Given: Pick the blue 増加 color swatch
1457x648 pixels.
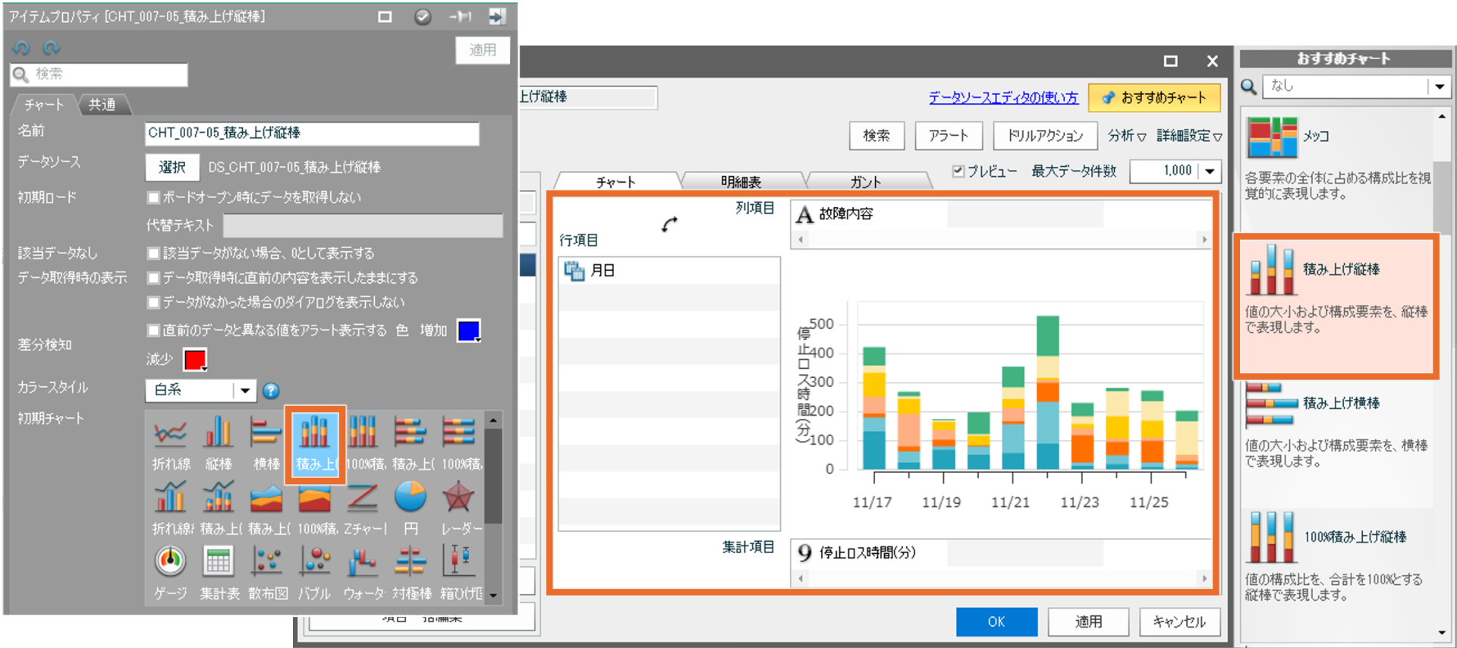Looking at the screenshot, I should coord(469,331).
